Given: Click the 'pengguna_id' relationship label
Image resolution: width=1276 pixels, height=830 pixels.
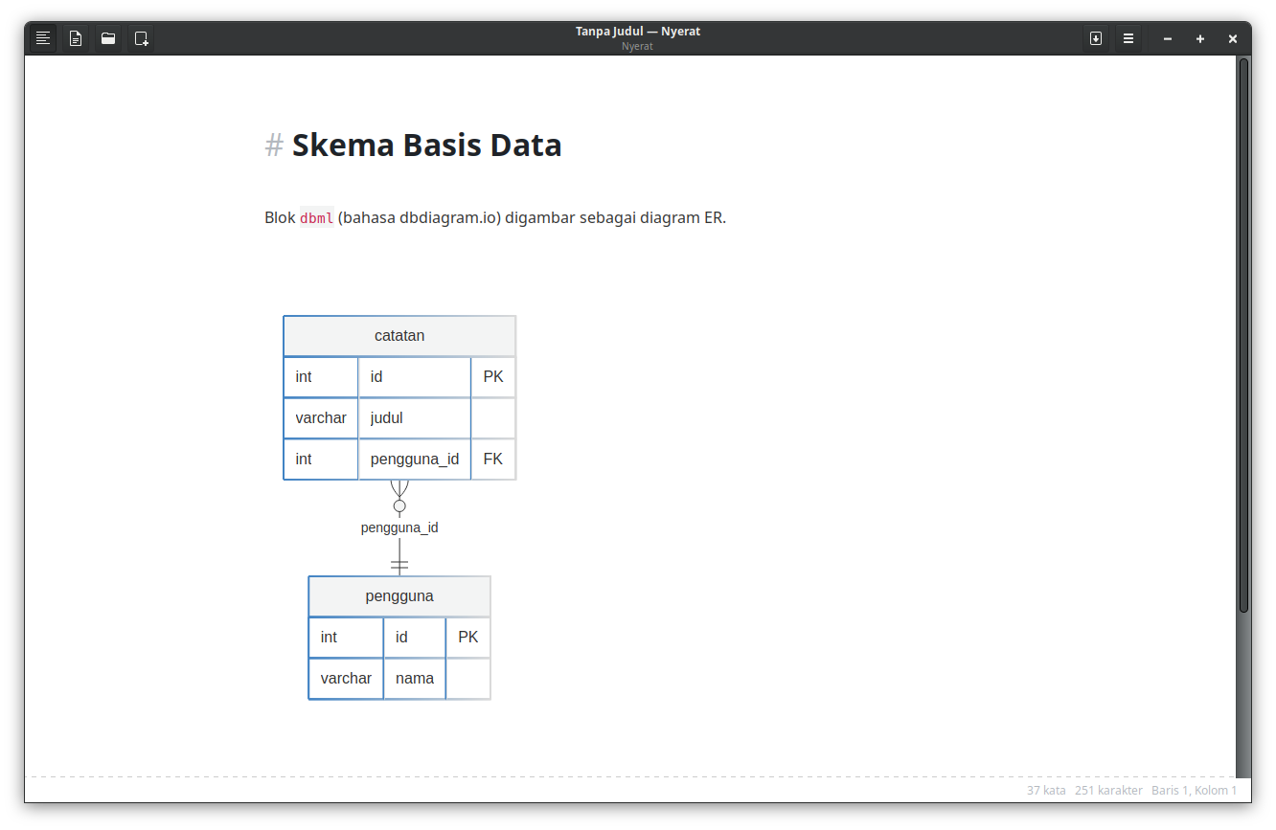Looking at the screenshot, I should tap(399, 528).
